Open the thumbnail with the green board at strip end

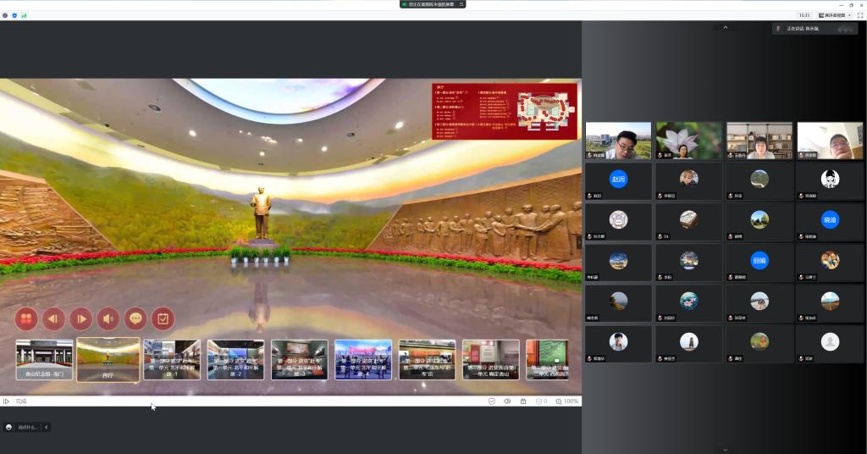547,359
